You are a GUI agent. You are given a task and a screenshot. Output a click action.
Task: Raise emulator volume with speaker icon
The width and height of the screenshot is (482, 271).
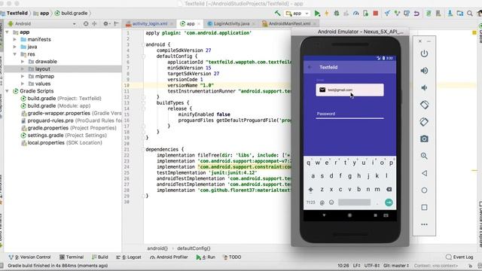coord(424,71)
